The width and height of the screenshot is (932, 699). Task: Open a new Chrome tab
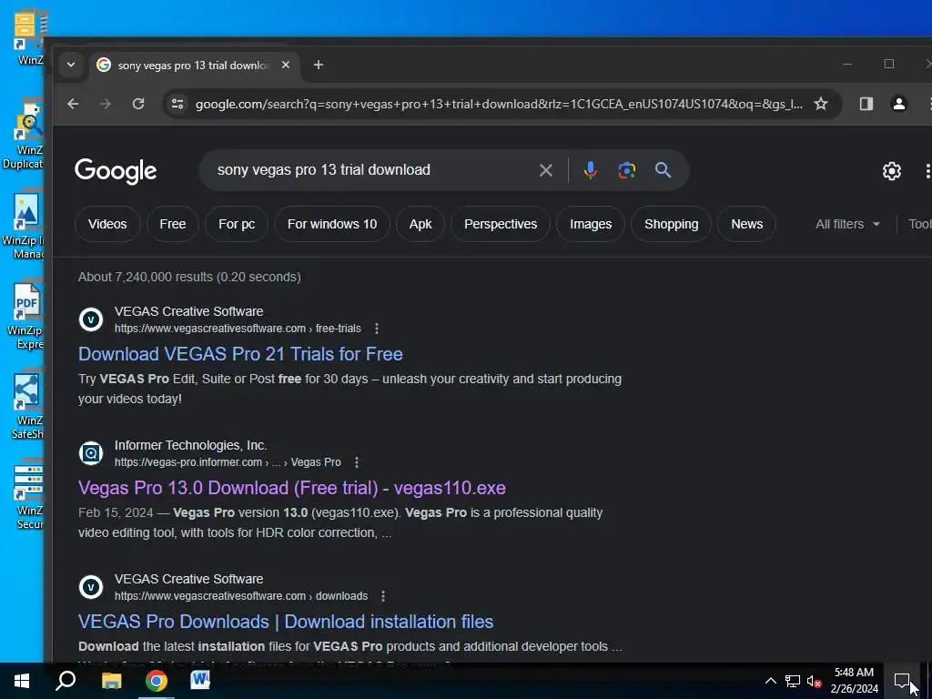[319, 65]
